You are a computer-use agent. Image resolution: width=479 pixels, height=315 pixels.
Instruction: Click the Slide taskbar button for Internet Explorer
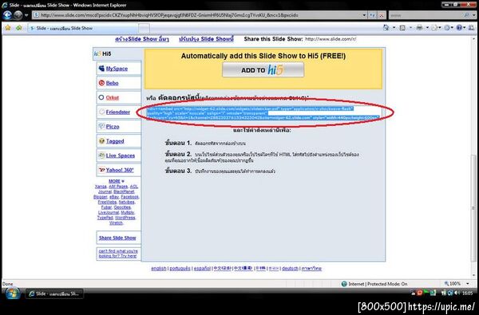tap(54, 293)
